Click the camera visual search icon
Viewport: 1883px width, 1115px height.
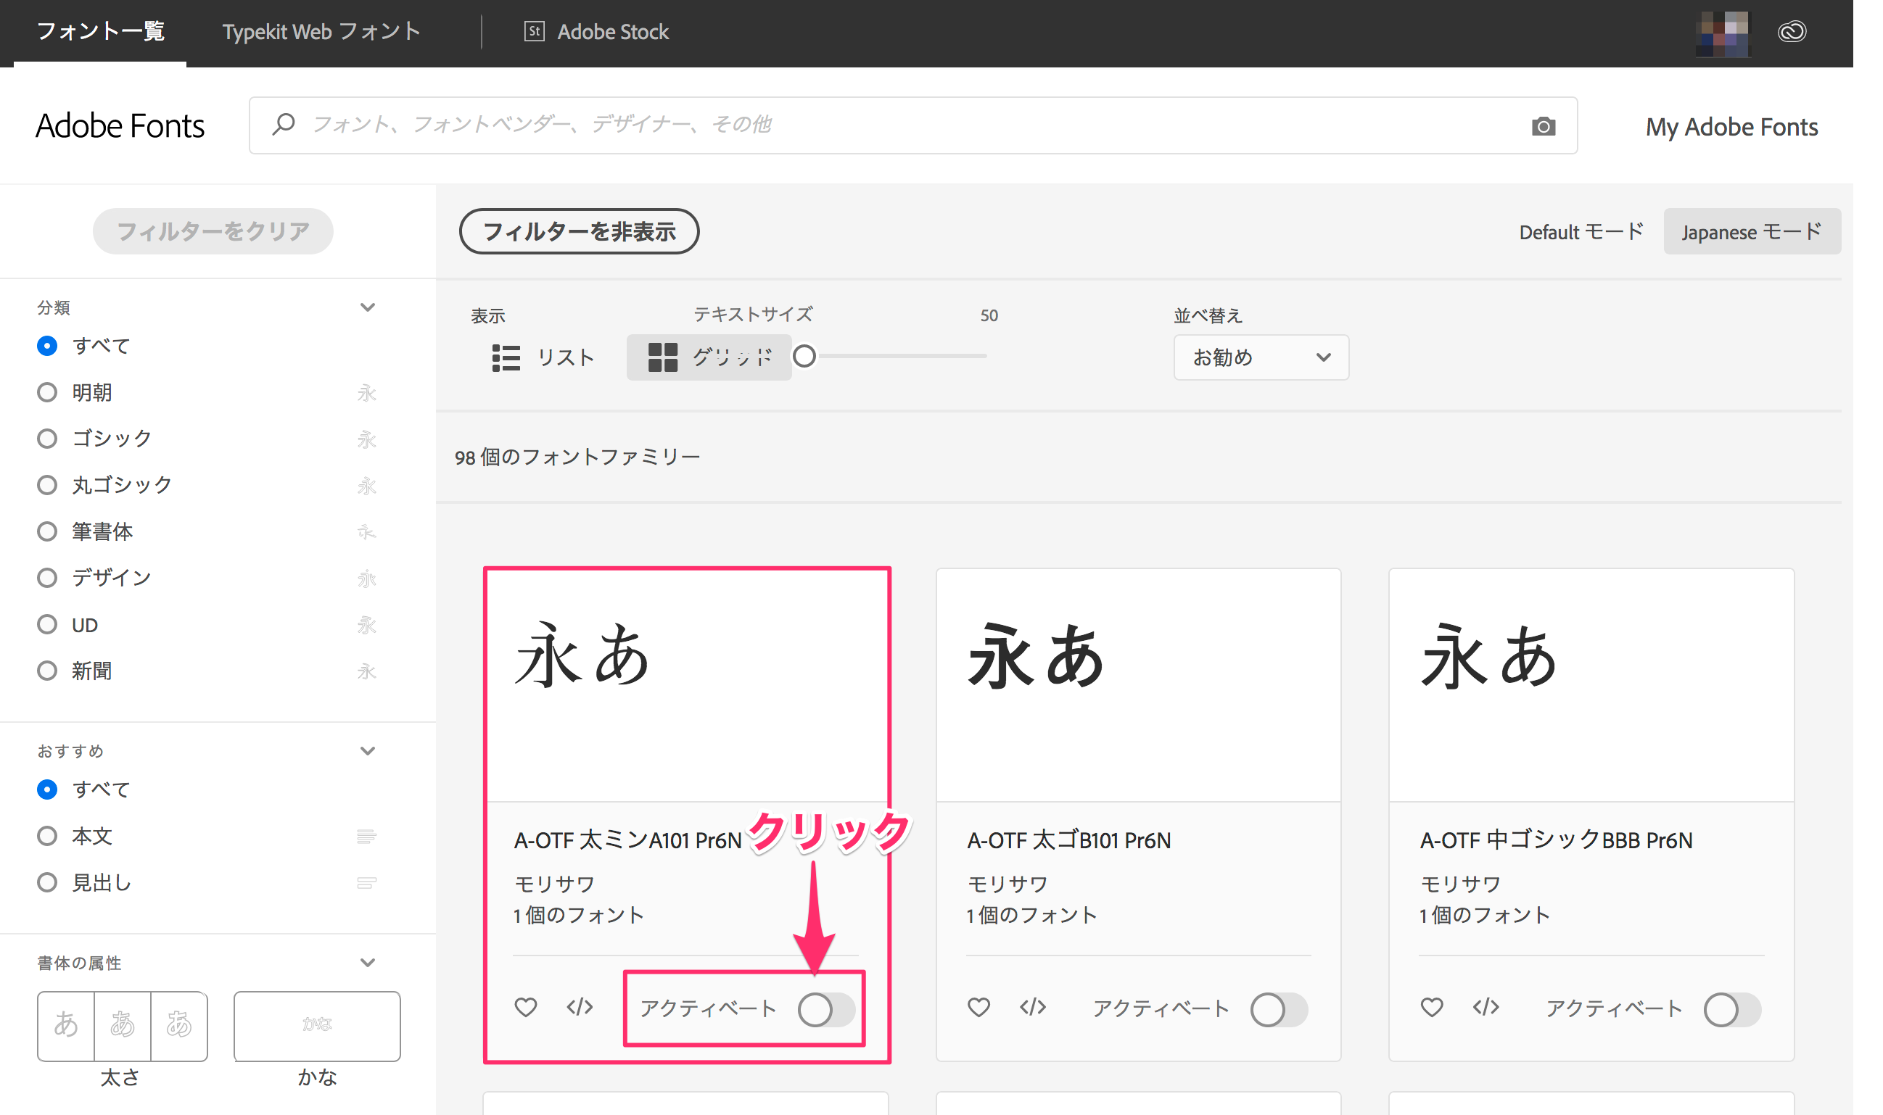point(1543,126)
